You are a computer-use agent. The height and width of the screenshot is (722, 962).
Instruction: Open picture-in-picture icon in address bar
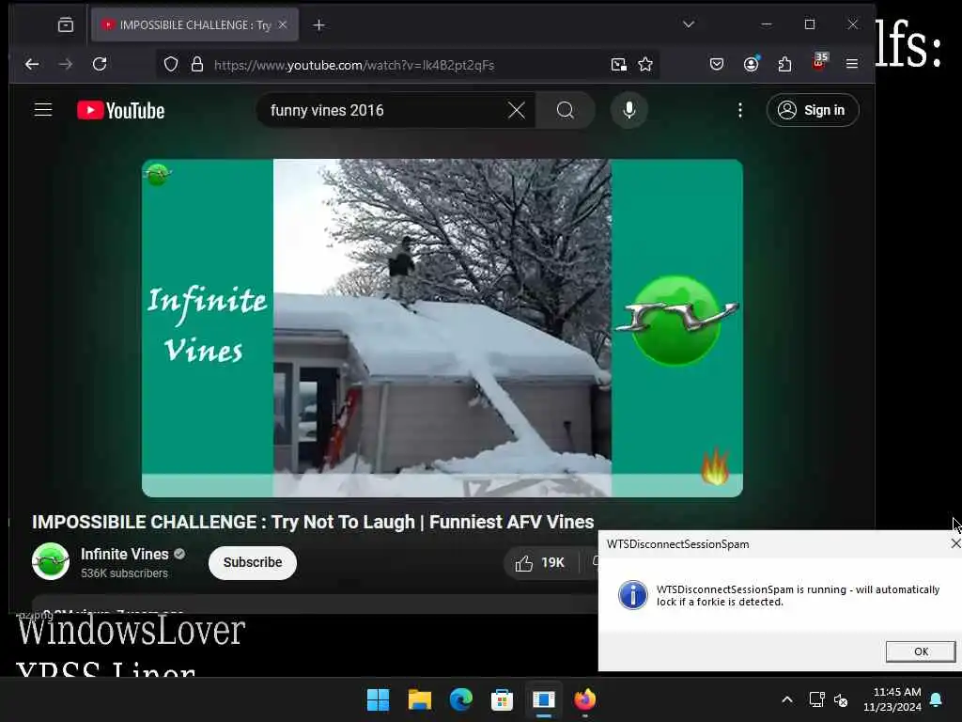(619, 65)
